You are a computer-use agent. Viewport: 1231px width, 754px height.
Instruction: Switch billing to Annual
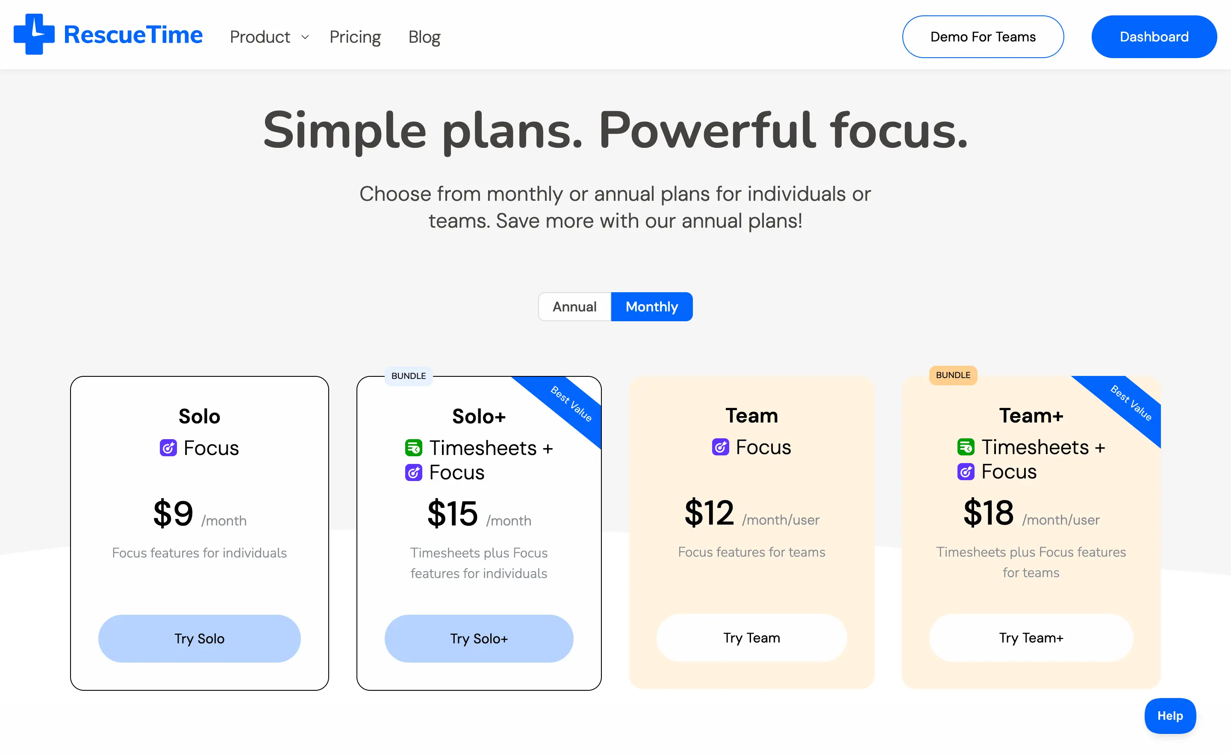pyautogui.click(x=574, y=306)
